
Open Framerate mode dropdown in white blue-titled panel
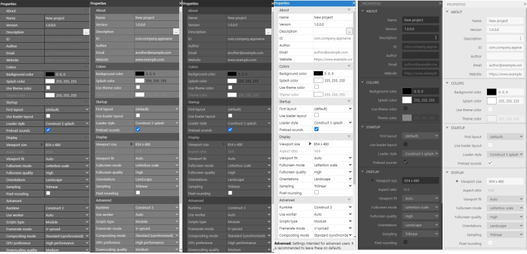point(333,228)
